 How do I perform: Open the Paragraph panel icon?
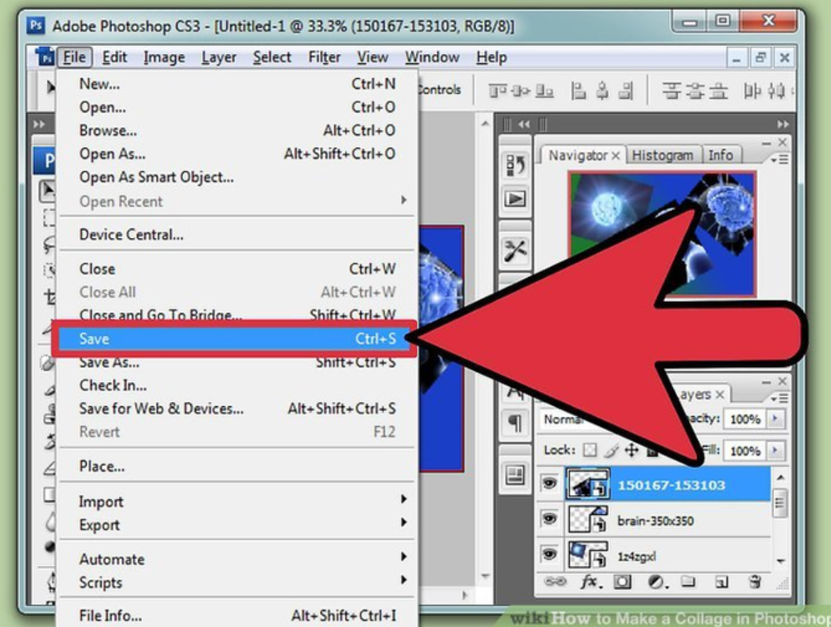tap(515, 422)
